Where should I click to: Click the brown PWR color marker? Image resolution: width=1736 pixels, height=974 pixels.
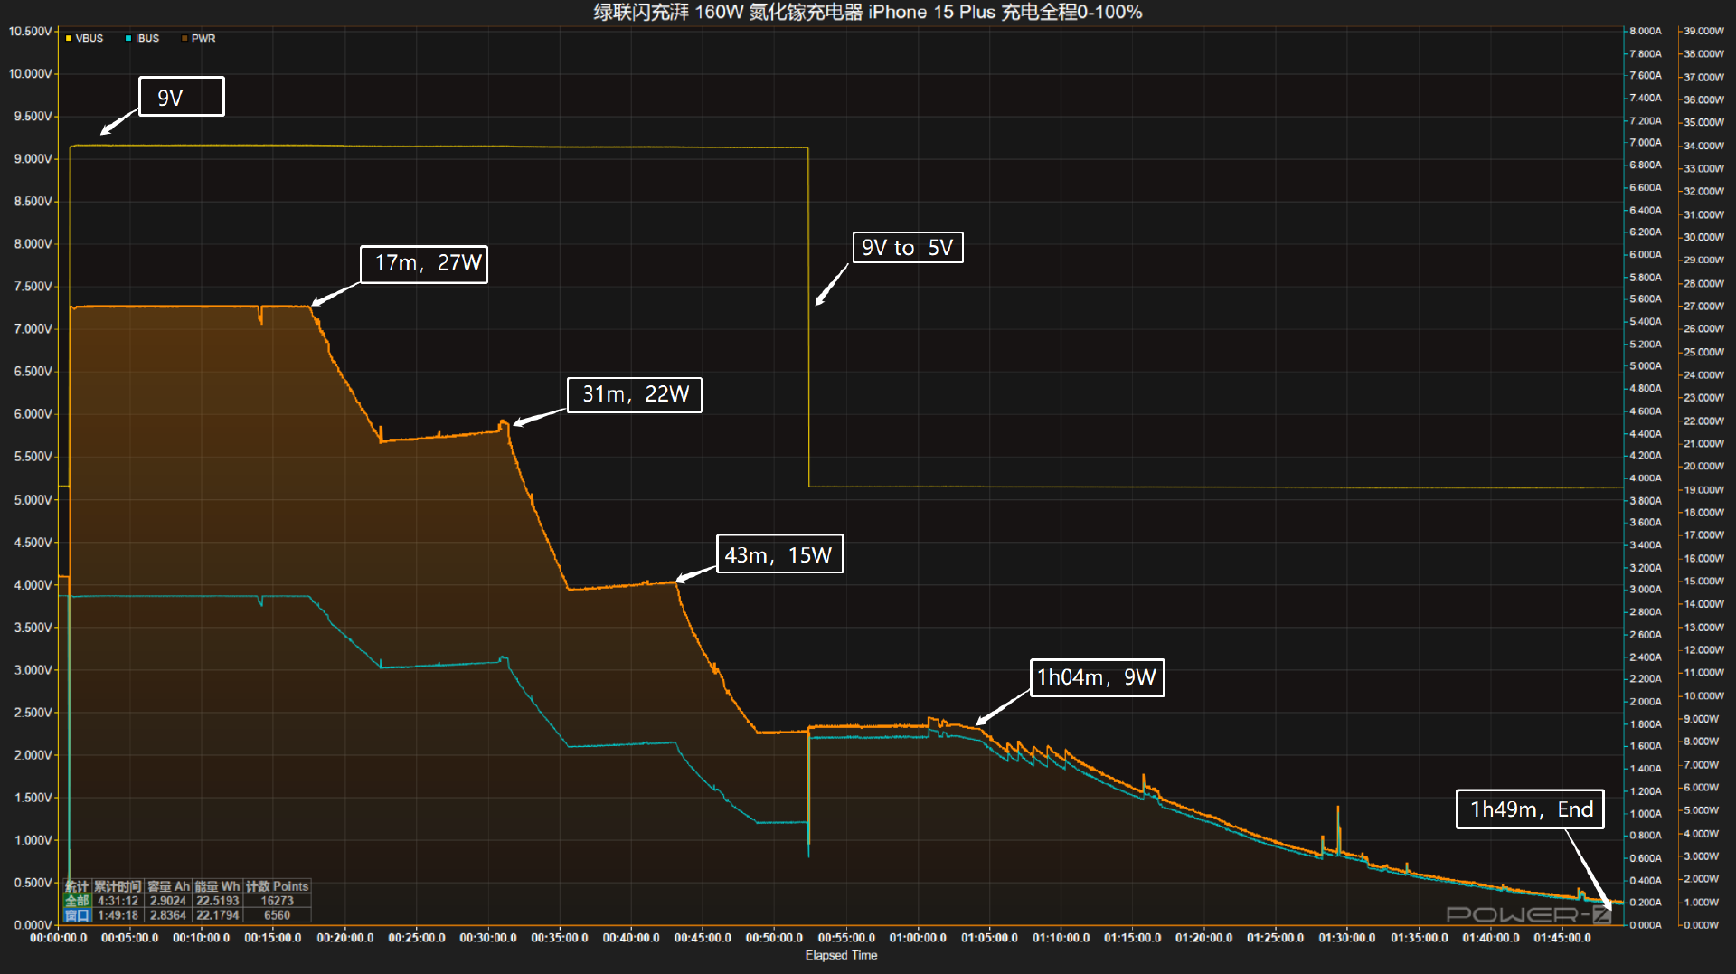click(x=184, y=39)
